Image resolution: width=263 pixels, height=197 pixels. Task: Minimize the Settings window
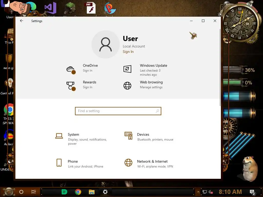tap(191, 21)
